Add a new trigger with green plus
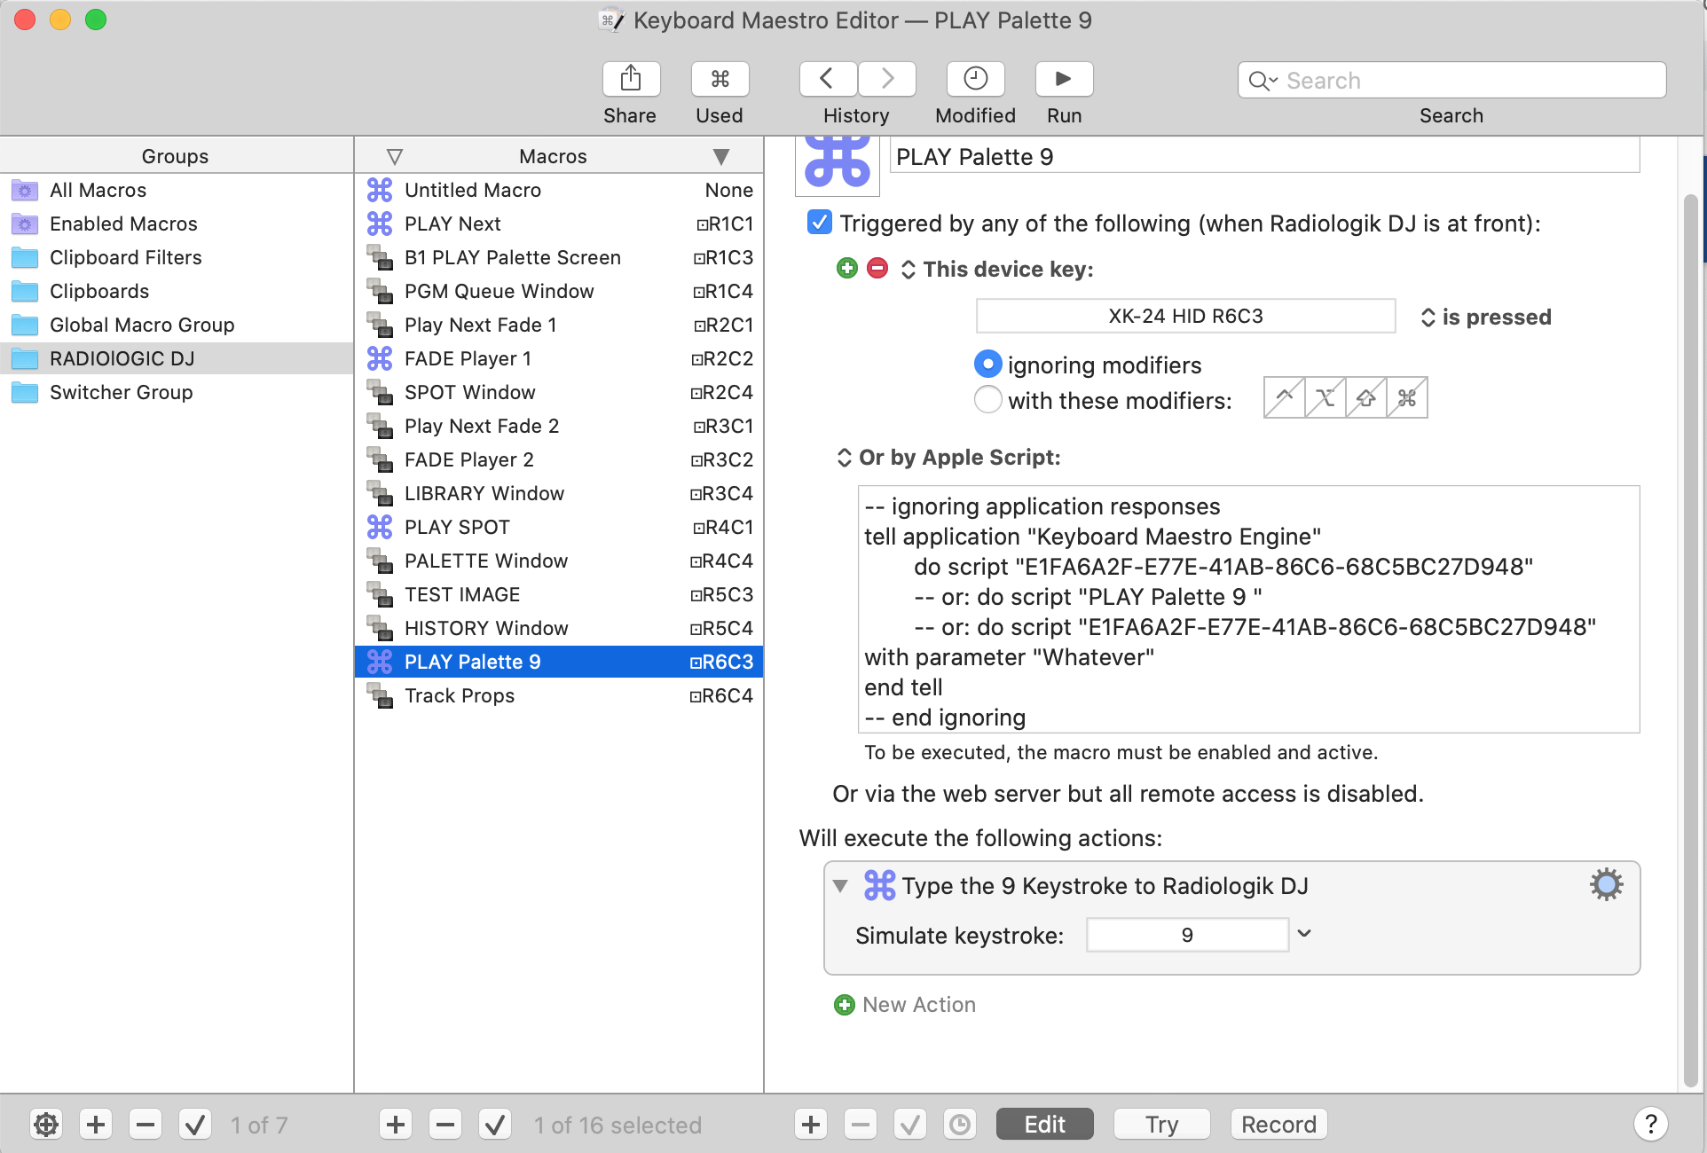Screen dimensions: 1707x1153 point(847,268)
